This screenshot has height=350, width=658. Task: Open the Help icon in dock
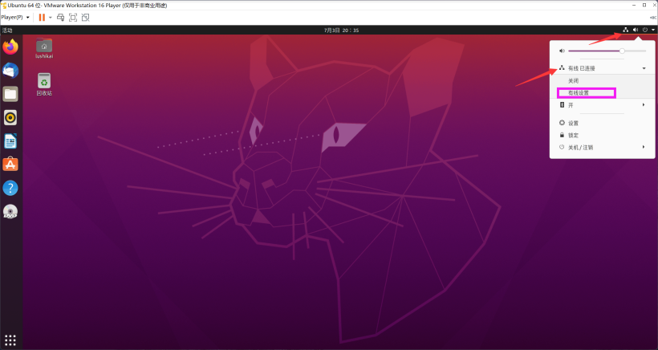click(x=10, y=188)
